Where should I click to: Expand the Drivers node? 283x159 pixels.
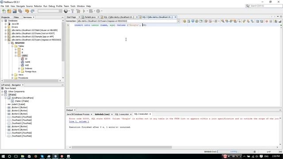[x=6, y=27]
